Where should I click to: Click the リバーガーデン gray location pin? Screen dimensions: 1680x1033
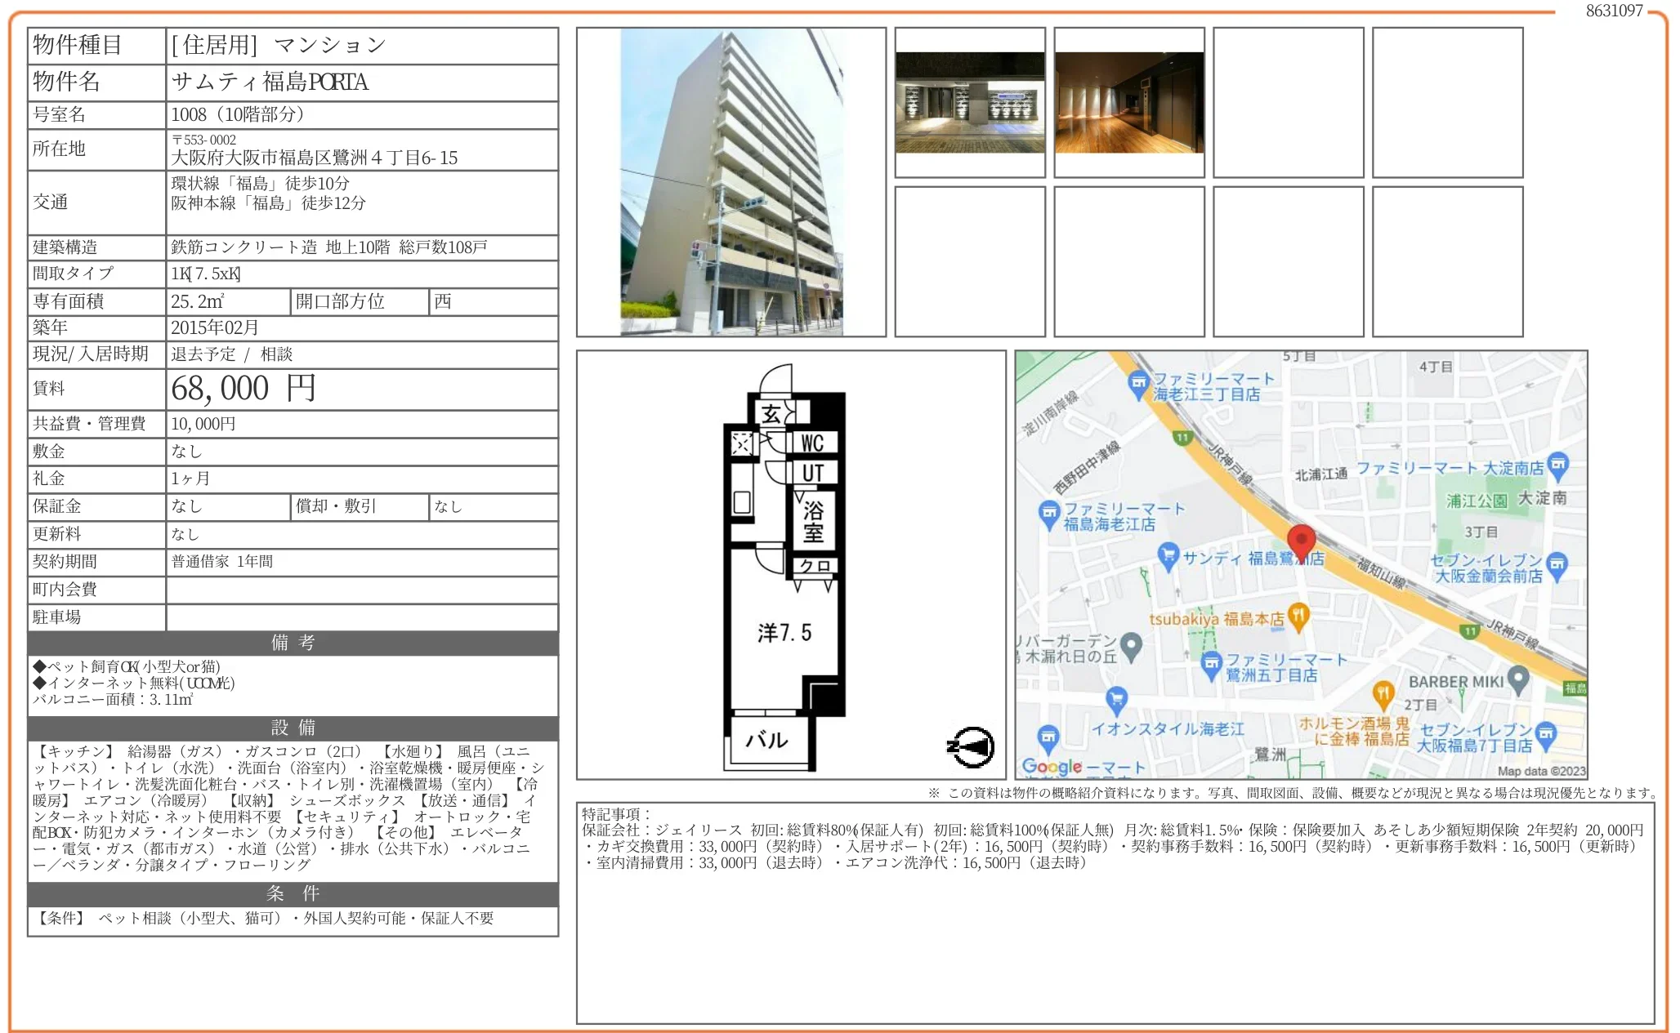[x=1131, y=645]
